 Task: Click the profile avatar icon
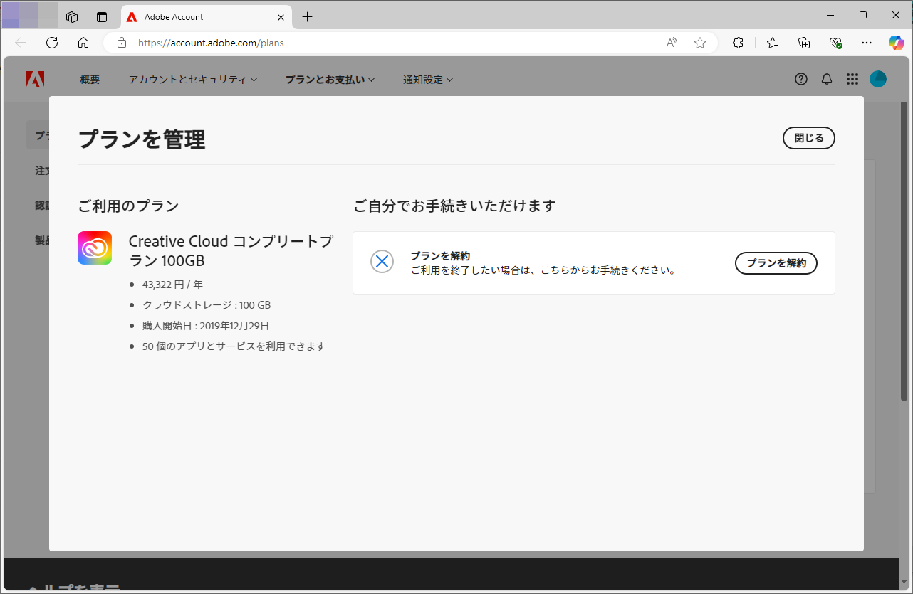[878, 79]
